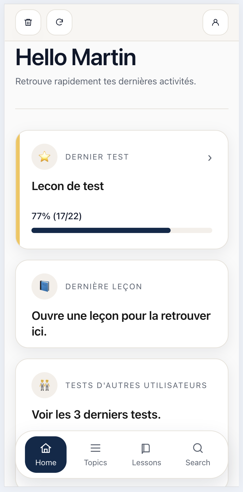Click the magnifier Search icon
The image size is (243, 492).
[198, 448]
